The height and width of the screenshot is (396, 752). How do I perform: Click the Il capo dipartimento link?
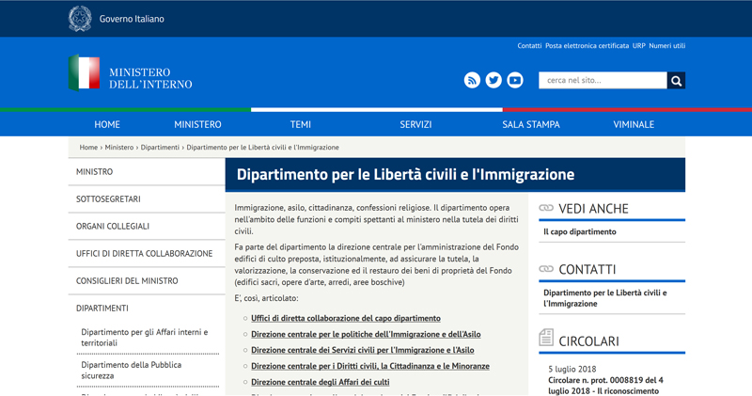point(580,231)
